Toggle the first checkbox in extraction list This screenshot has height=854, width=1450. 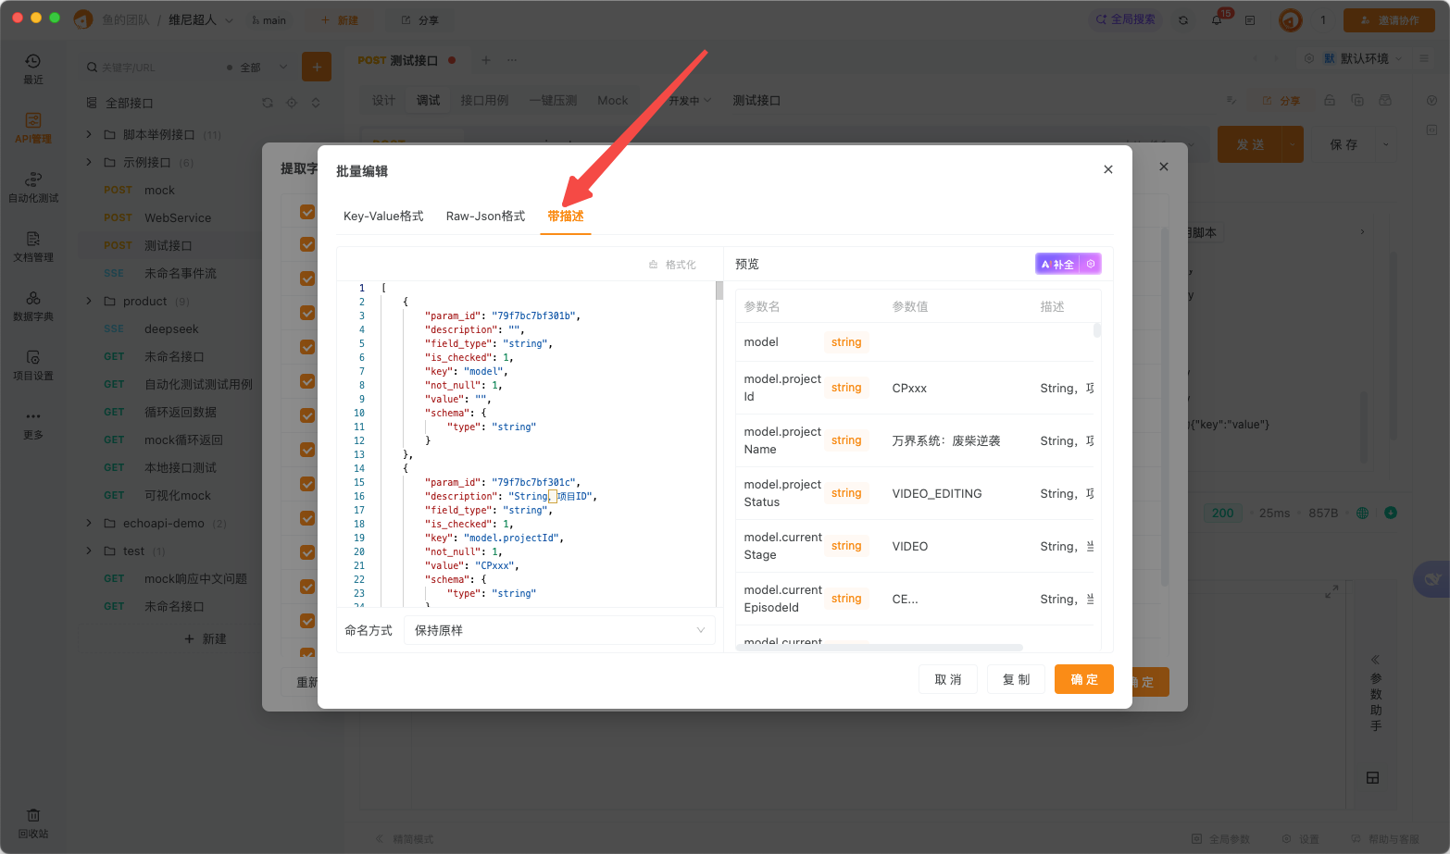pos(307,212)
